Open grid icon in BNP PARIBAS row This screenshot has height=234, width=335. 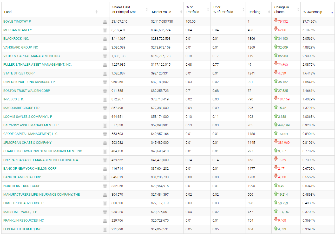(x=105, y=160)
